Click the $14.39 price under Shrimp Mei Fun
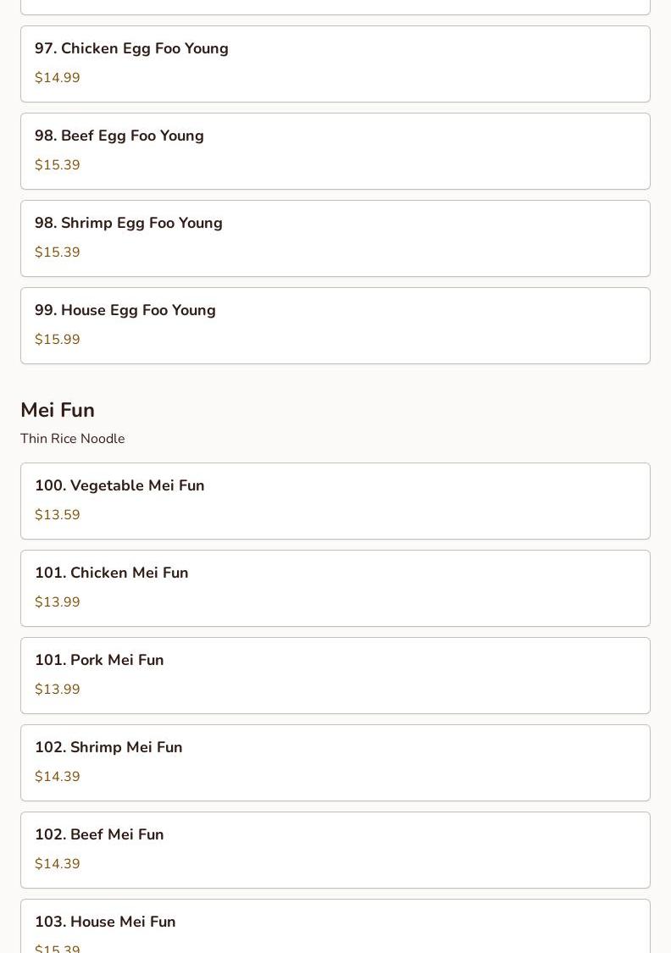The width and height of the screenshot is (671, 953). pyautogui.click(x=57, y=776)
